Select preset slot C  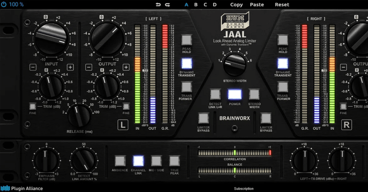coord(205,5)
